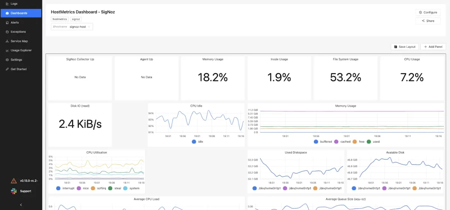This screenshot has width=450, height=210.
Task: Click the signoz tag
Action: coord(76,19)
